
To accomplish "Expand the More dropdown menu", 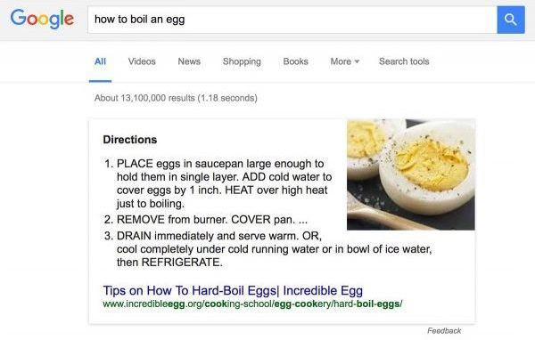I will point(344,61).
